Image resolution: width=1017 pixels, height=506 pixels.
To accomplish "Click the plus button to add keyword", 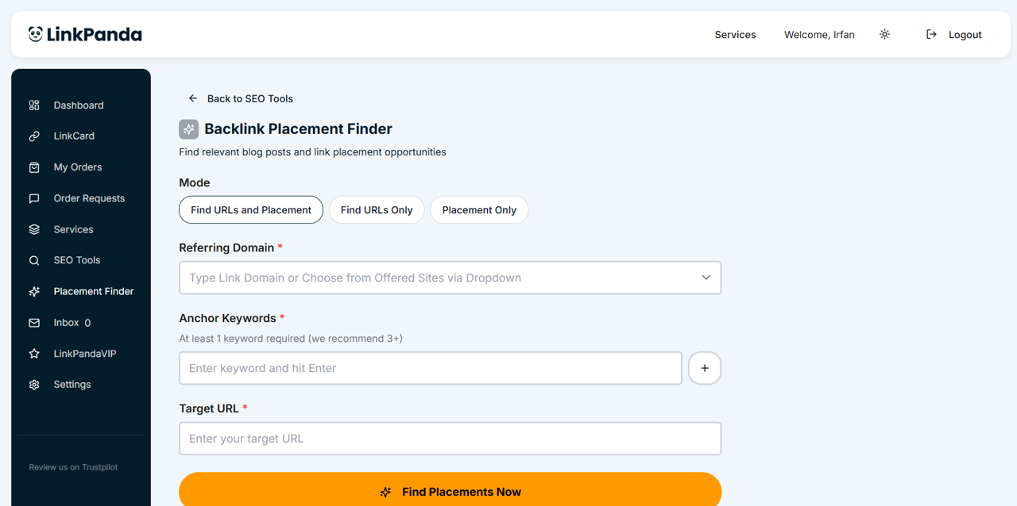I will [705, 368].
